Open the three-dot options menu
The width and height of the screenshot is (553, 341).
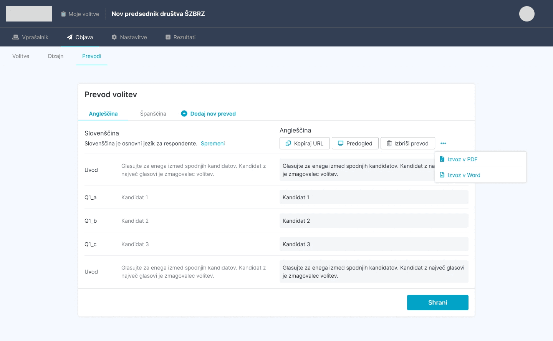click(x=443, y=143)
